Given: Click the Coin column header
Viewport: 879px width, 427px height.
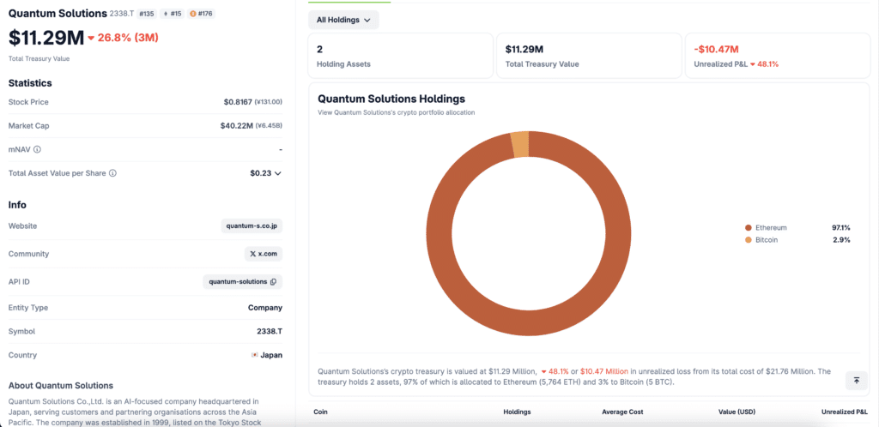Looking at the screenshot, I should coord(321,412).
